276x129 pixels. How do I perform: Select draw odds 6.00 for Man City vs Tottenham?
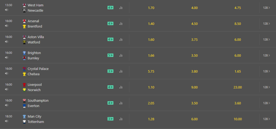click(x=194, y=119)
